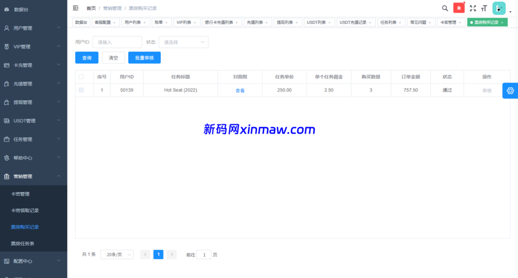Screen dimensions: 518x278
Task: Click the 清空 clear button
Action: [113, 58]
